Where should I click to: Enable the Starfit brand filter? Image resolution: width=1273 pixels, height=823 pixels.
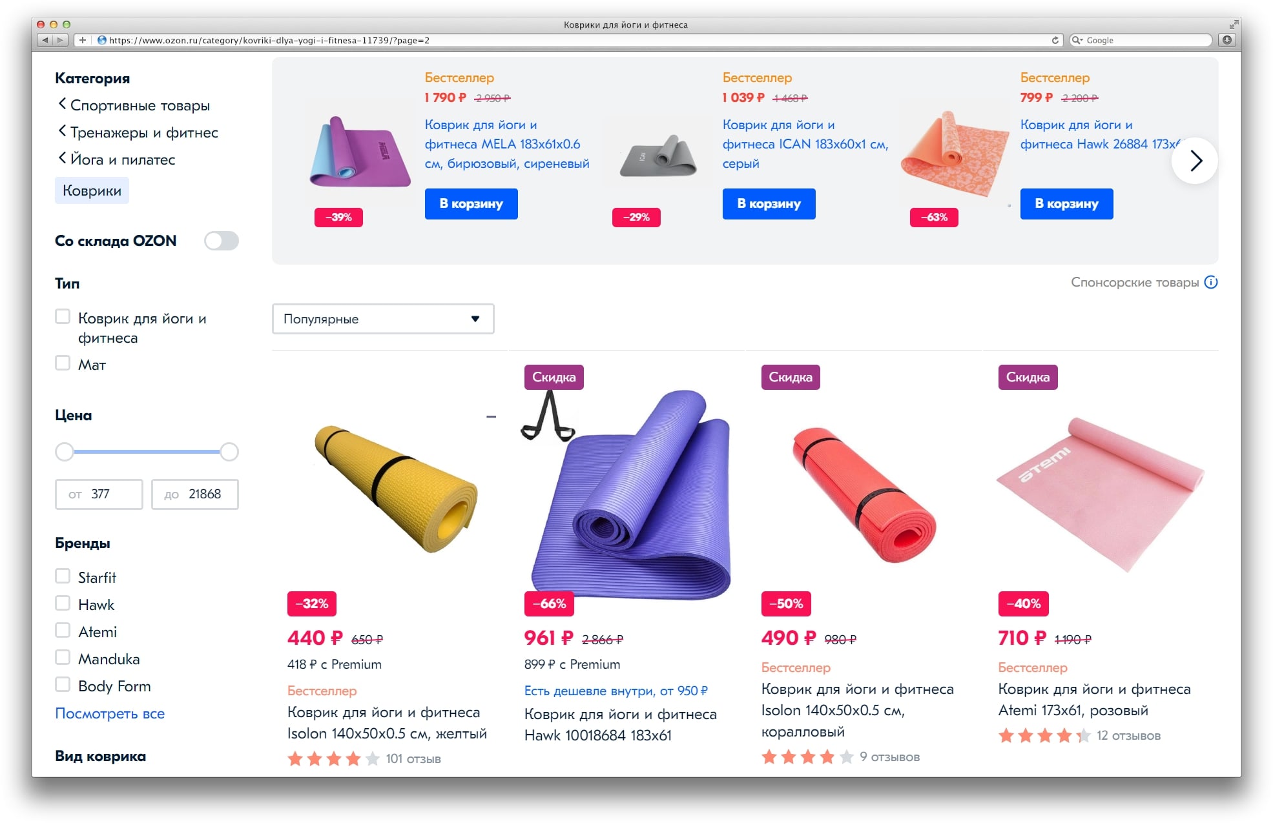[63, 576]
